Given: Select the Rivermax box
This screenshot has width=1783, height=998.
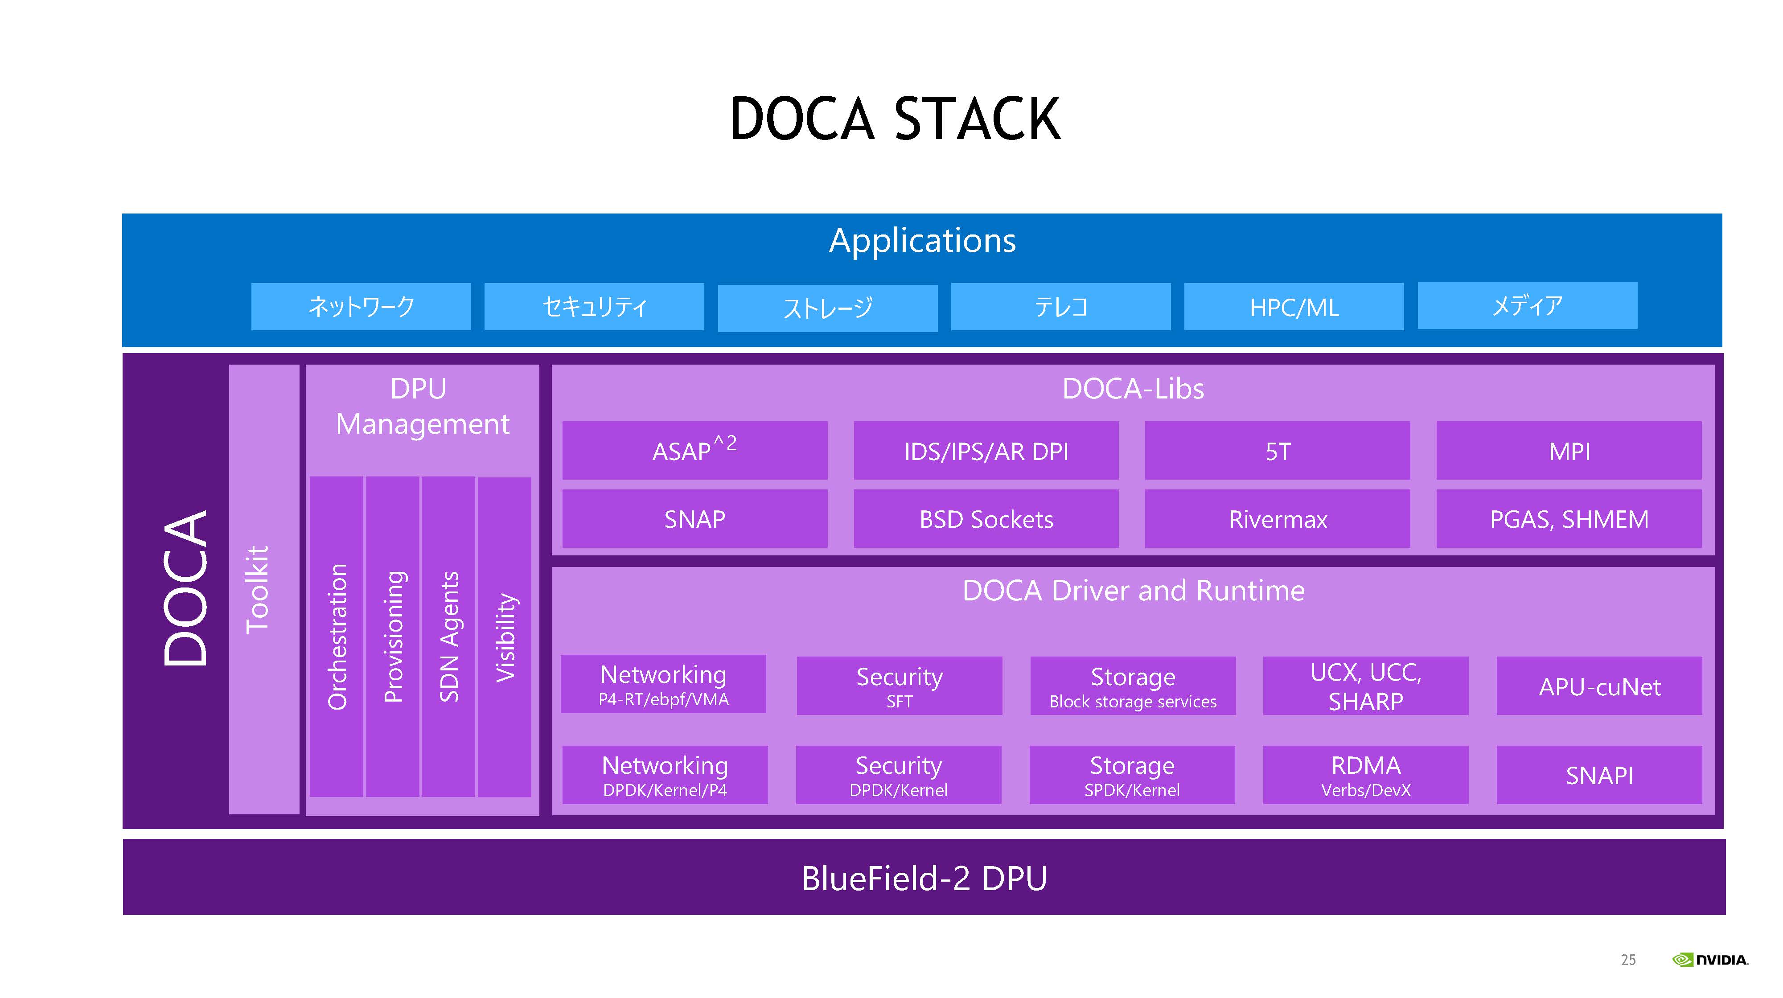Looking at the screenshot, I should [1278, 519].
